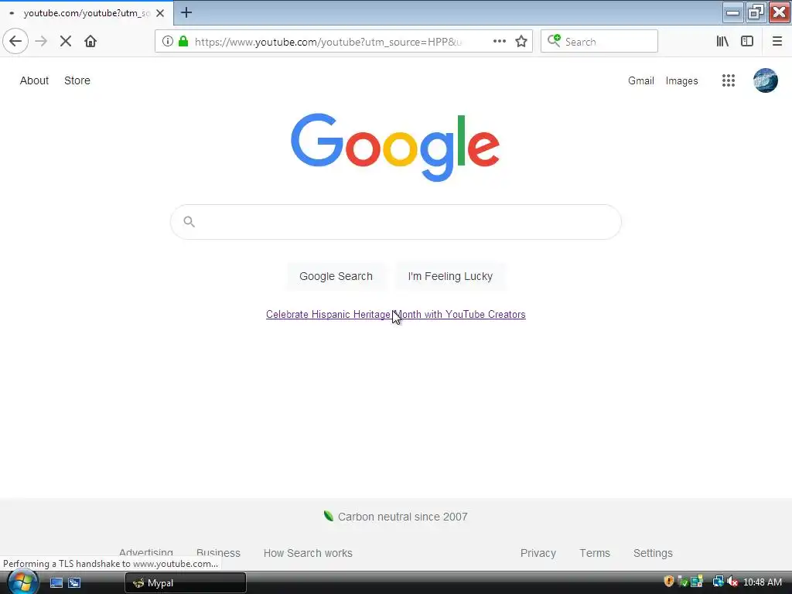Click the tray icon left of network icon

[x=697, y=582]
